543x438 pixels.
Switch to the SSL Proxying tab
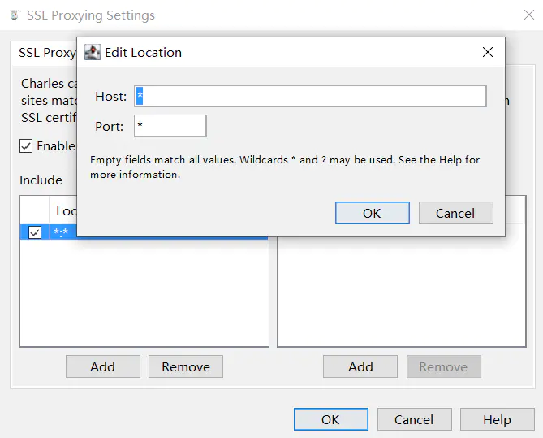pos(47,53)
